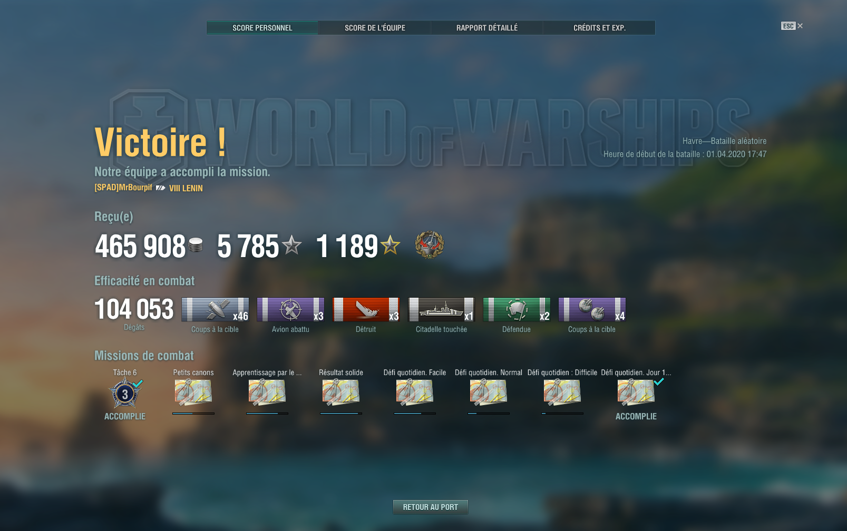Viewport: 847px width, 531px height.
Task: Click the green Défendue x2 ribbon
Action: 517,309
